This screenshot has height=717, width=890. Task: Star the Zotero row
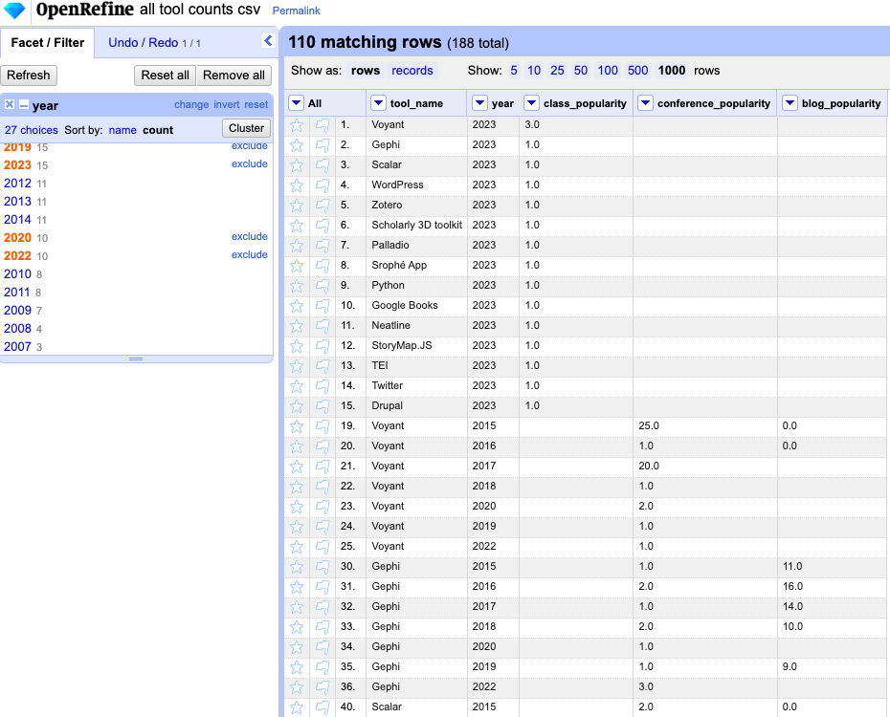[297, 206]
